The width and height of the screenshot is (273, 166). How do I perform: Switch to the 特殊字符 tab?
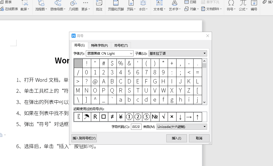pos(99,46)
